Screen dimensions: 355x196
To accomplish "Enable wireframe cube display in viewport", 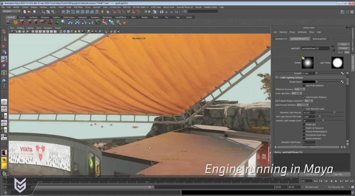I will pos(61,32).
